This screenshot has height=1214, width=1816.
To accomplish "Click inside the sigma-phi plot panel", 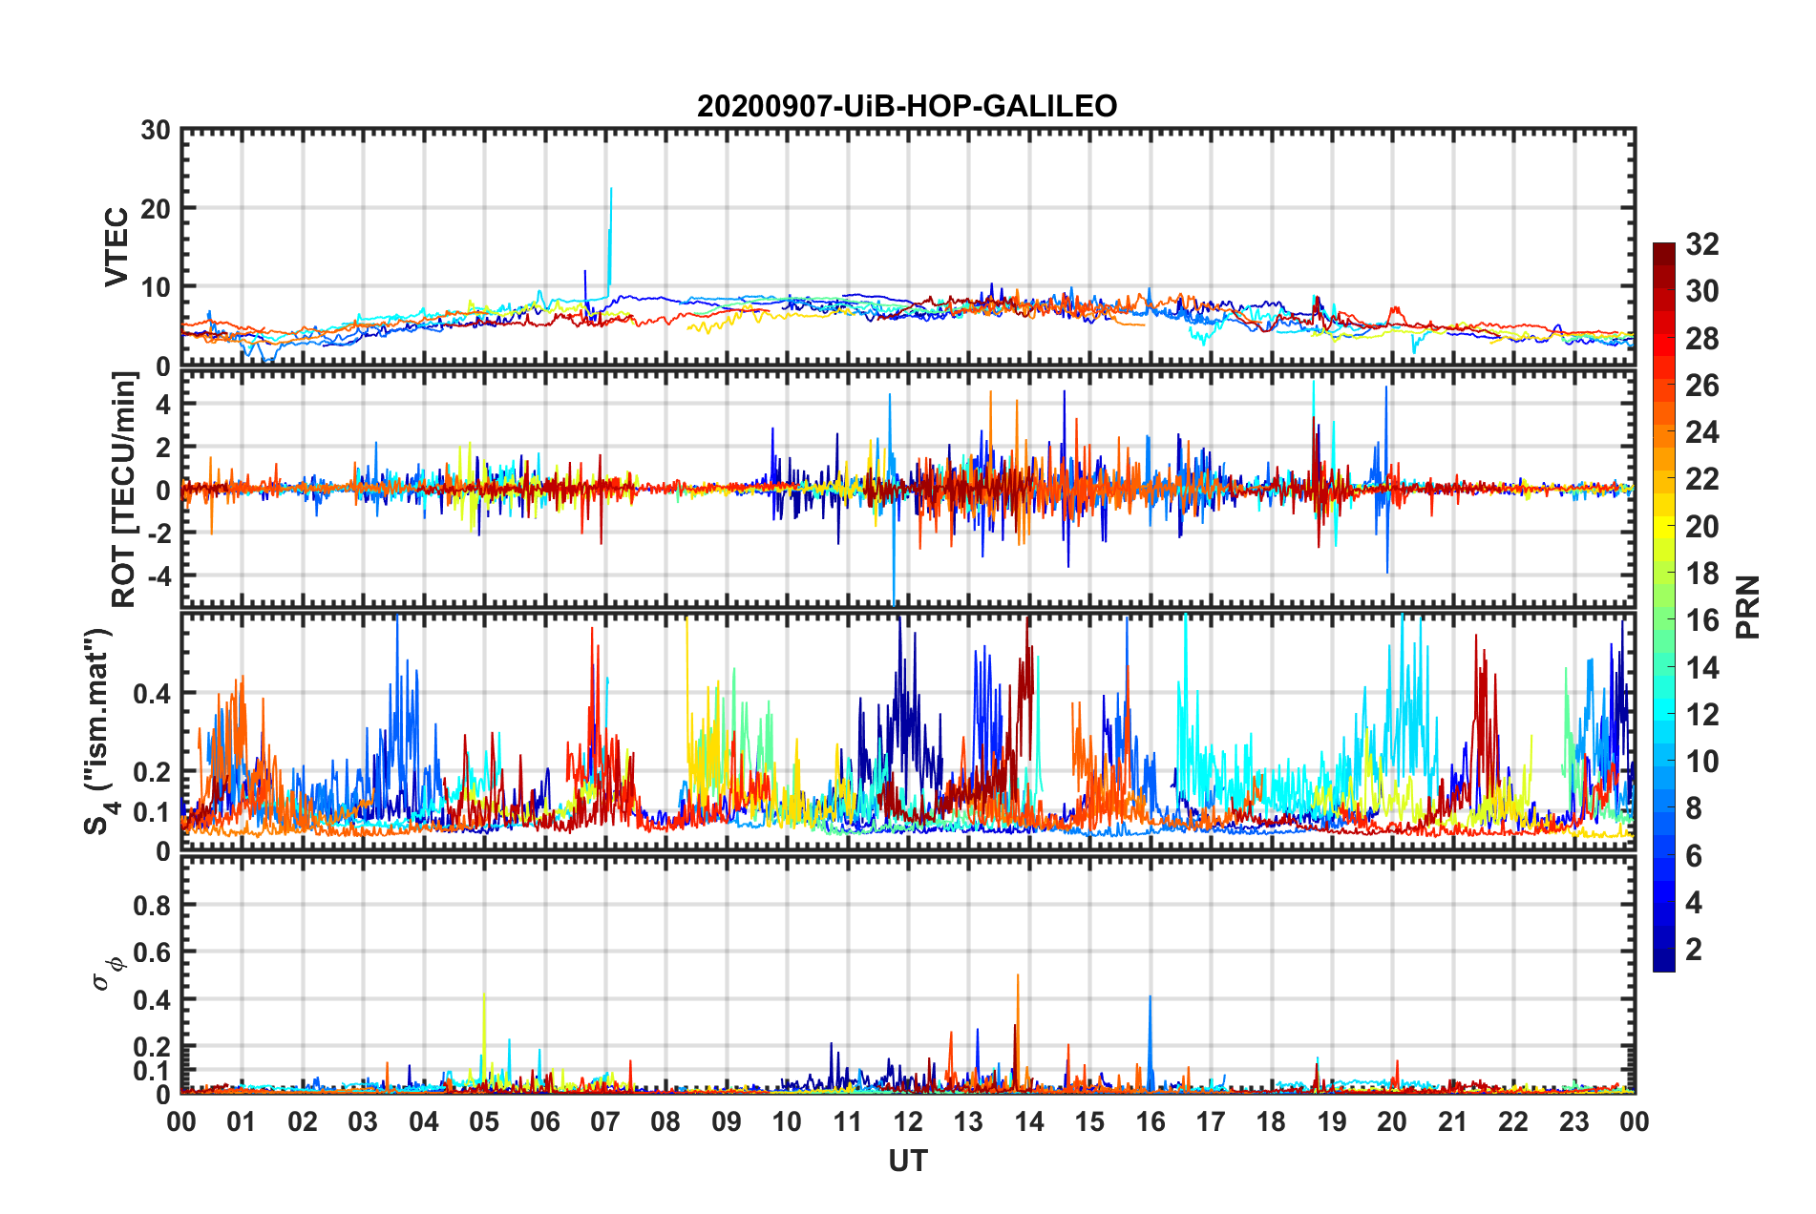I will point(908,974).
